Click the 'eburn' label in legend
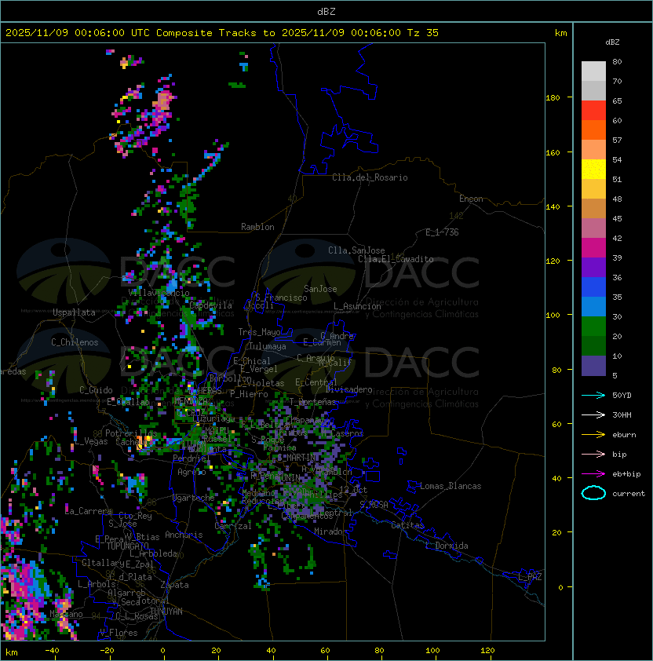Screen dimensions: 653x661 [x=624, y=435]
